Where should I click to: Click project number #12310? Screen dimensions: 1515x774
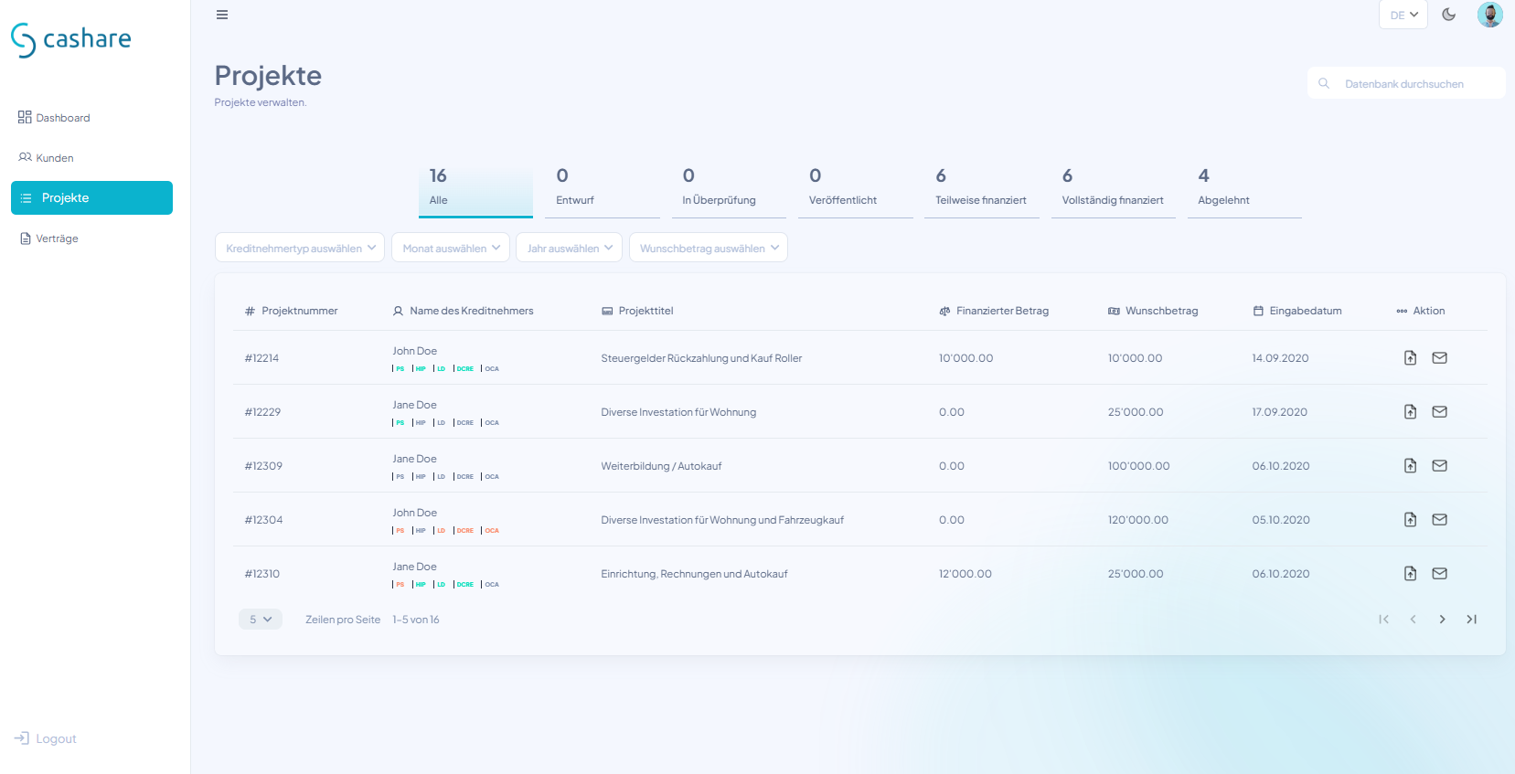262,574
